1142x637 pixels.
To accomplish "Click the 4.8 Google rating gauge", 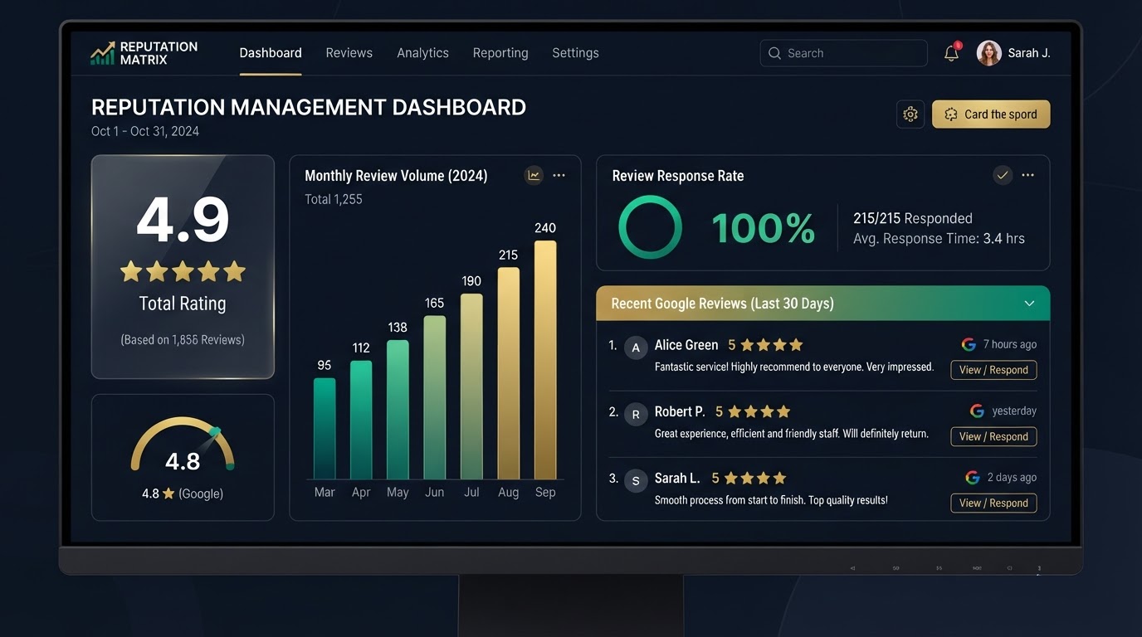I will click(183, 445).
